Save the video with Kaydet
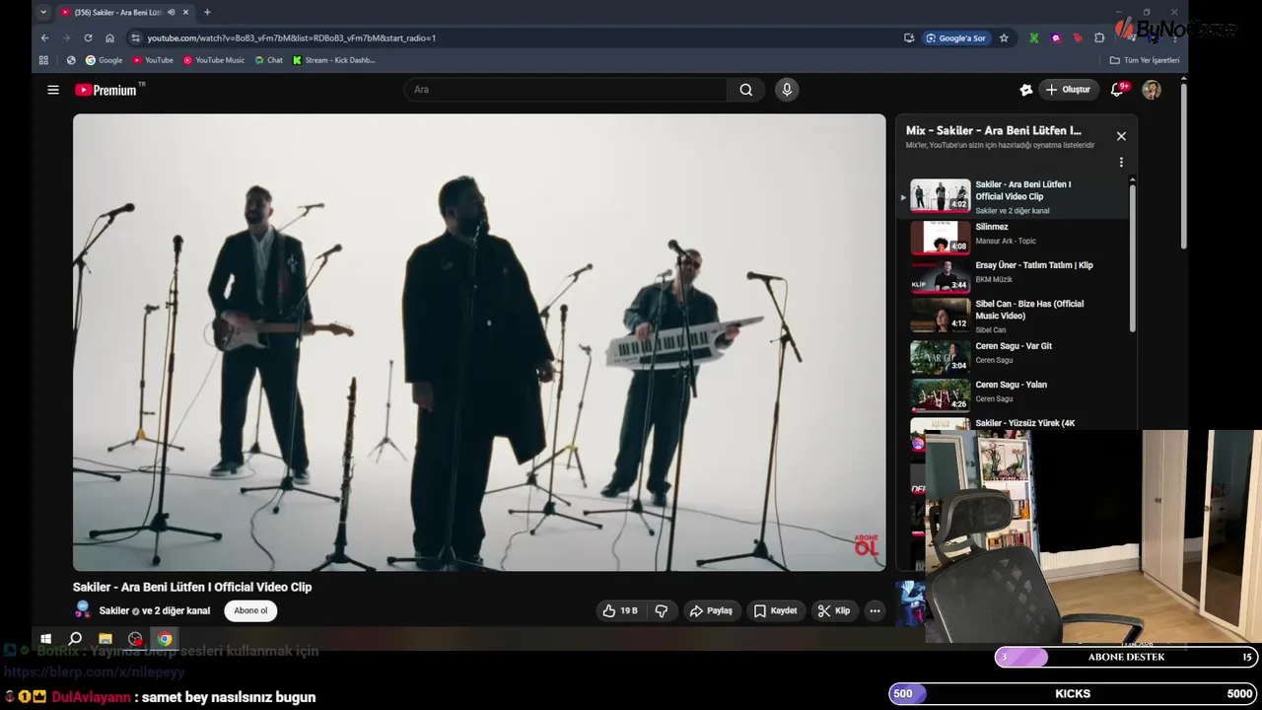 [x=775, y=611]
